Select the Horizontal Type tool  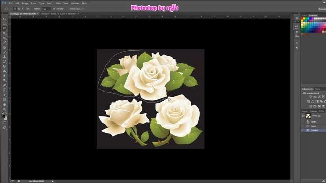tap(4, 90)
